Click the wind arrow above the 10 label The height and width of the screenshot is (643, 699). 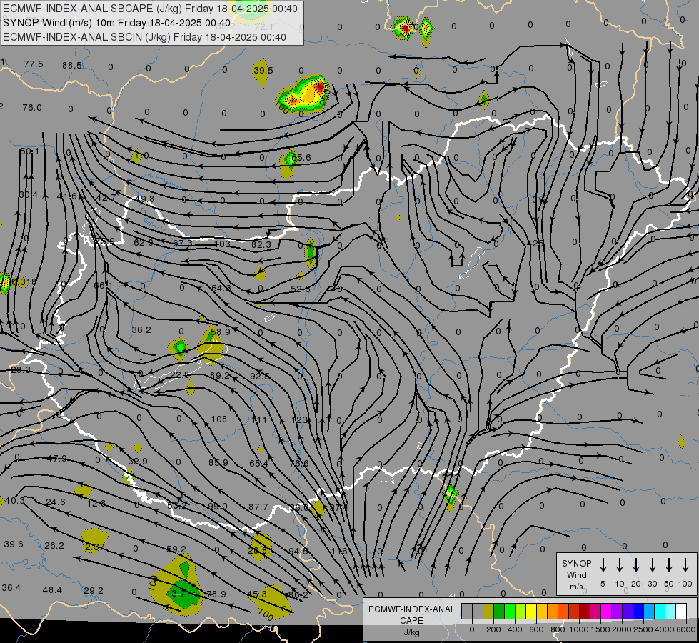619,565
